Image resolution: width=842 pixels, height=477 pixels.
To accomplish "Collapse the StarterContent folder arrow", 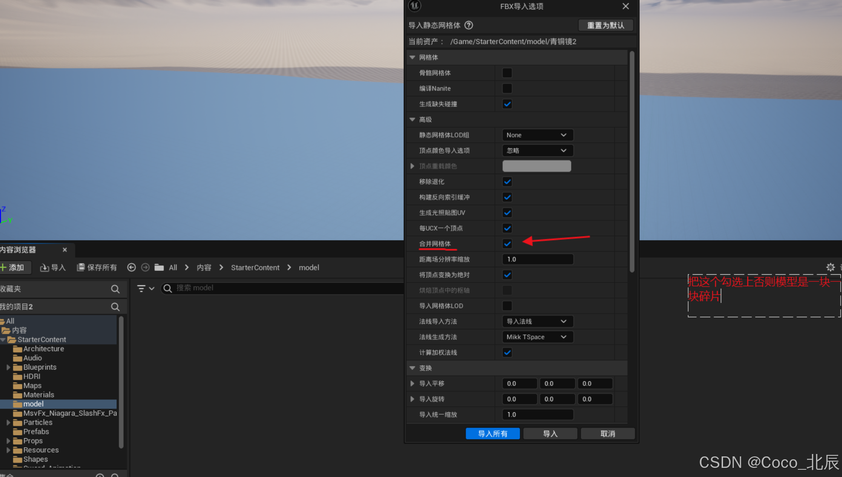I will pyautogui.click(x=3, y=339).
